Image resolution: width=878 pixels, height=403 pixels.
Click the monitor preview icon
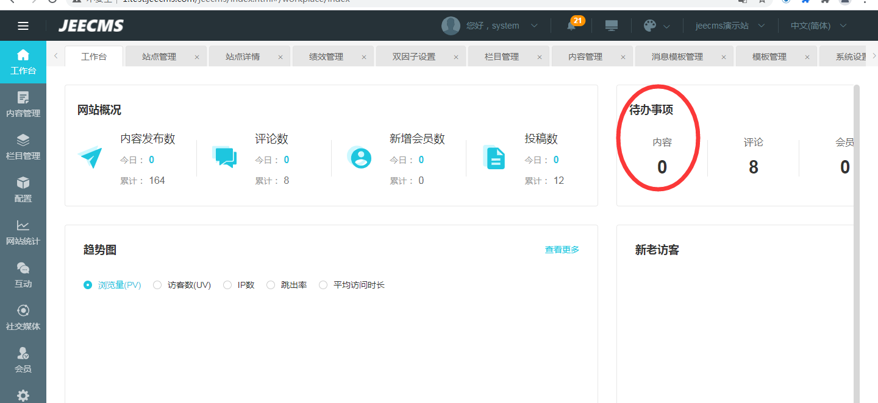pyautogui.click(x=611, y=26)
